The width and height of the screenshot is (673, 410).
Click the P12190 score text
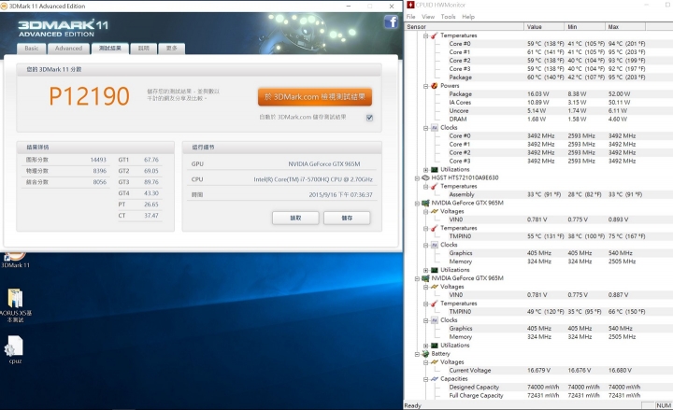point(89,96)
